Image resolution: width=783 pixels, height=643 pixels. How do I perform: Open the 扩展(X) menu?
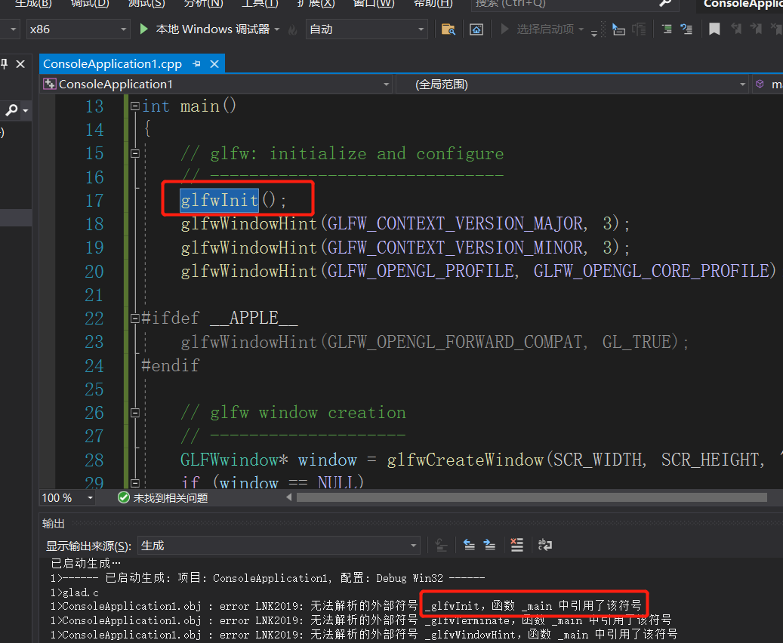[316, 4]
